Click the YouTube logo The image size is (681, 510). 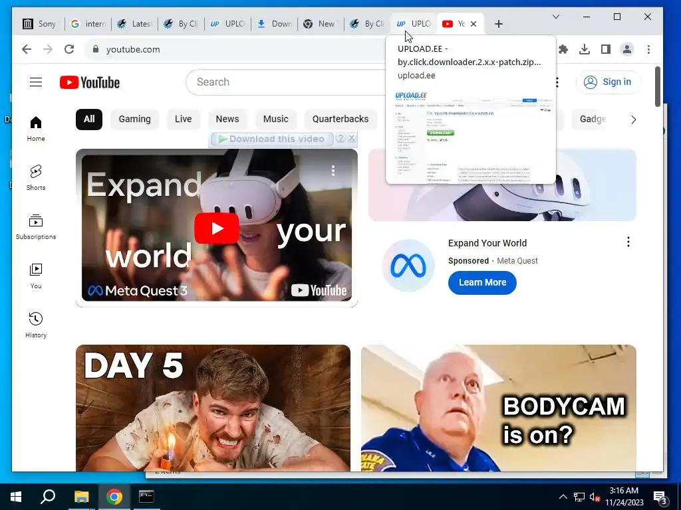[90, 82]
